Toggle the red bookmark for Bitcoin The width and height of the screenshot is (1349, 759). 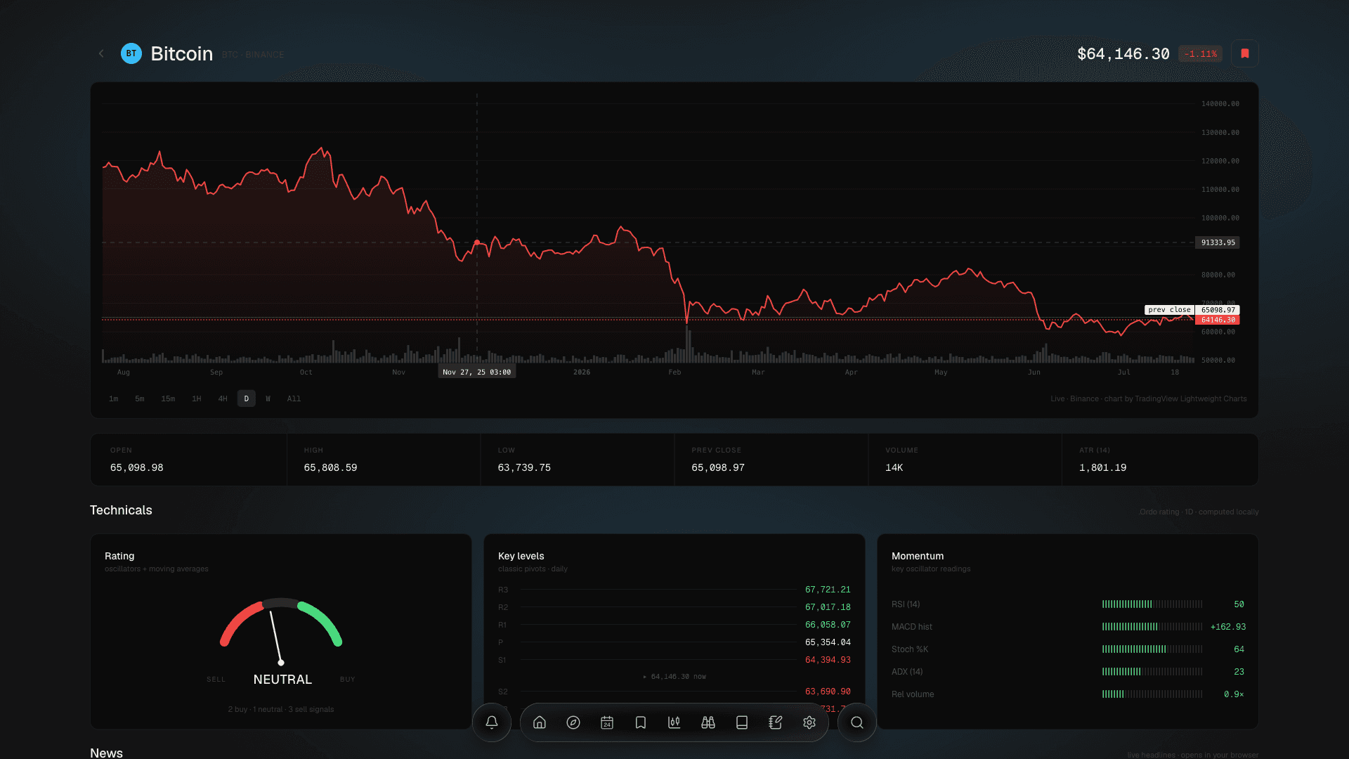(x=1245, y=53)
